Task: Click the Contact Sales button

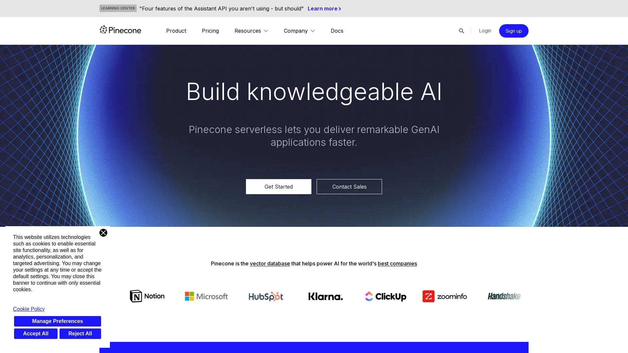Action: [x=349, y=187]
